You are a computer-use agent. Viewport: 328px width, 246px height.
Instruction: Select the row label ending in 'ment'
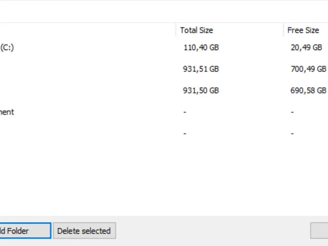coord(7,112)
